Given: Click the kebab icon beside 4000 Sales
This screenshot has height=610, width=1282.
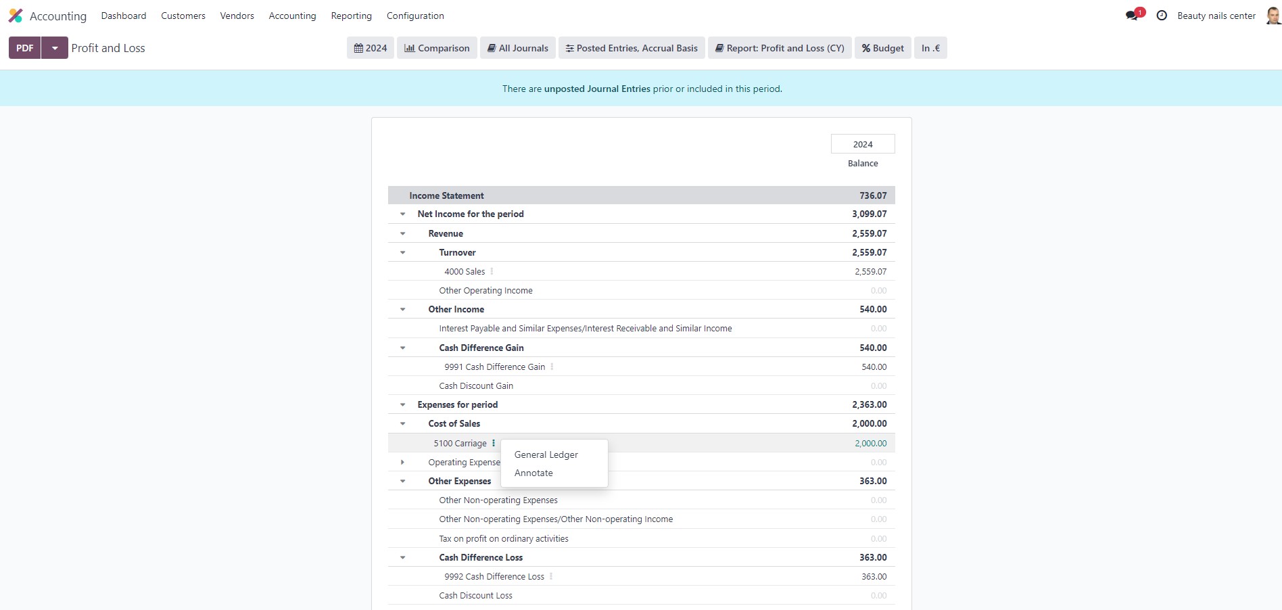Looking at the screenshot, I should tap(492, 271).
